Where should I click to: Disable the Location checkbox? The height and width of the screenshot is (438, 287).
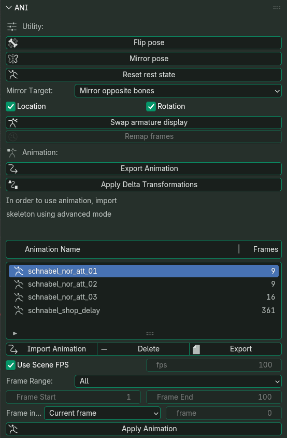[10, 106]
